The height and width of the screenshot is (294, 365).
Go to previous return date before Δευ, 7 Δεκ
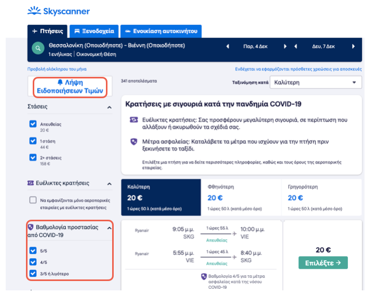295,46
